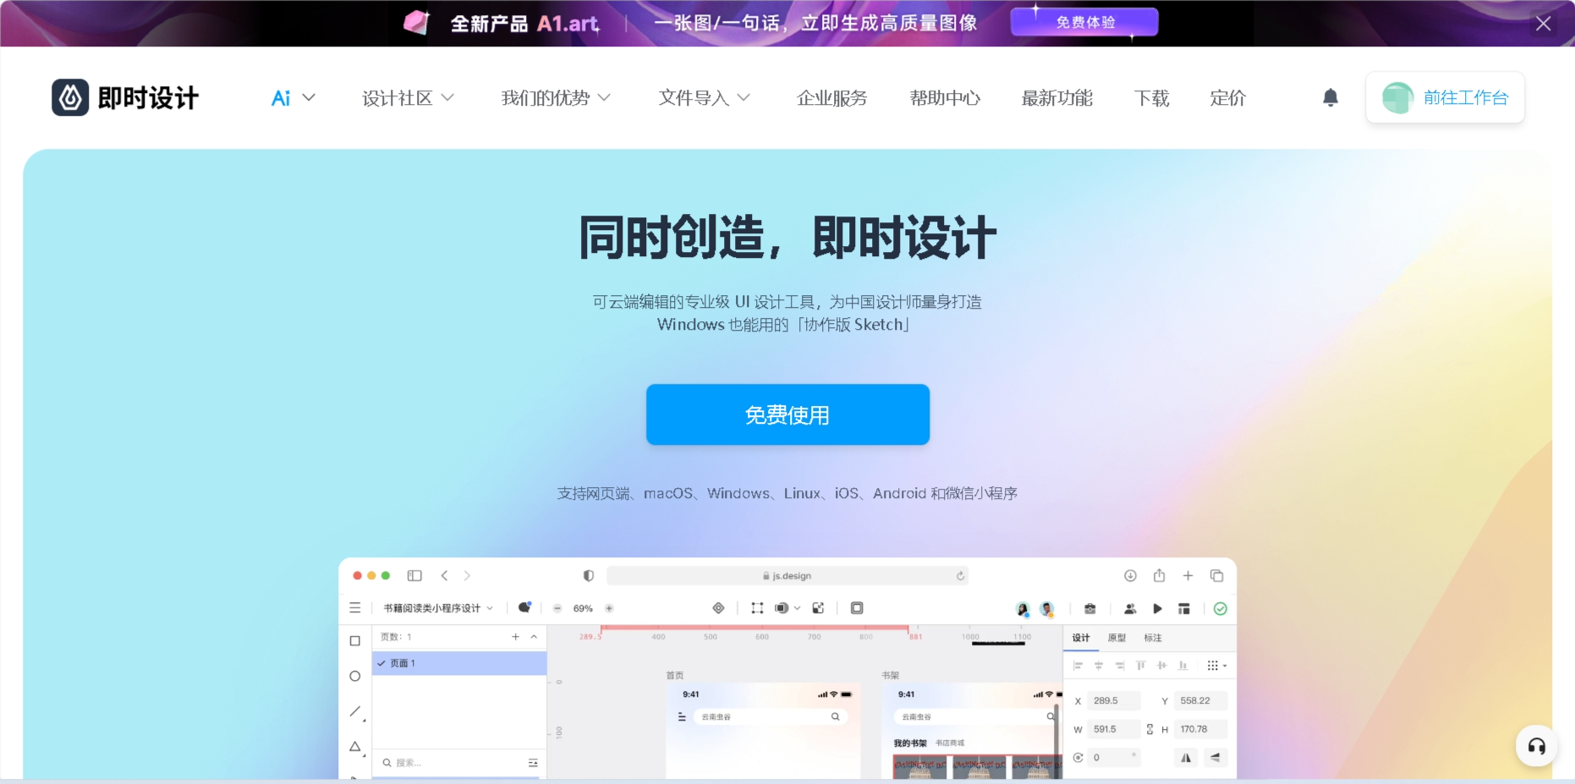This screenshot has width=1575, height=784.
Task: Click the flip horizontal icon in preview
Action: 1186,758
